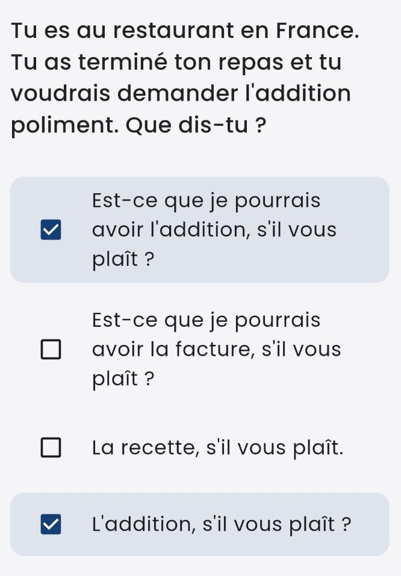Click 'Est-ce que je pourrais' in the first answer

pos(206,201)
